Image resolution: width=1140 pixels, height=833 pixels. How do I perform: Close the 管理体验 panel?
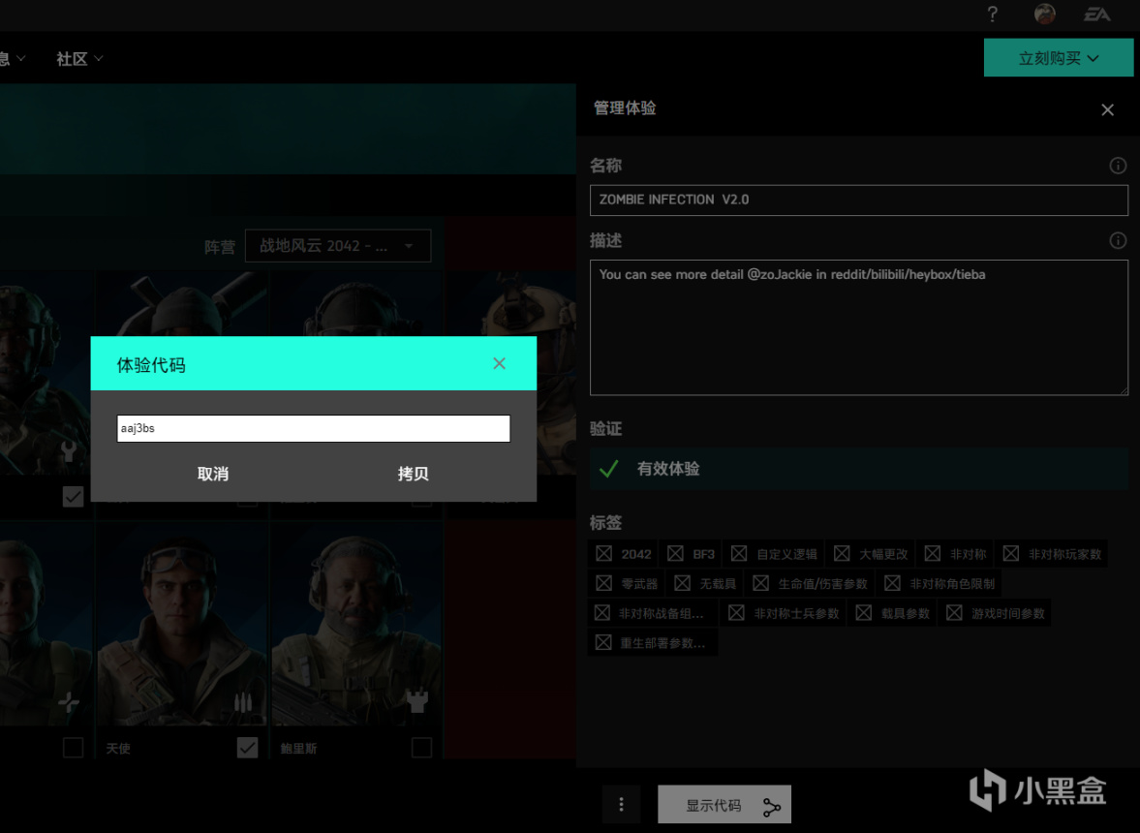1107,109
